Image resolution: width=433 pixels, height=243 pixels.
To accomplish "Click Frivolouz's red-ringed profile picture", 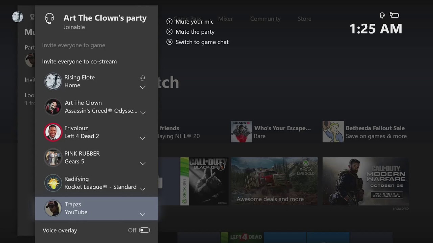I will click(53, 132).
